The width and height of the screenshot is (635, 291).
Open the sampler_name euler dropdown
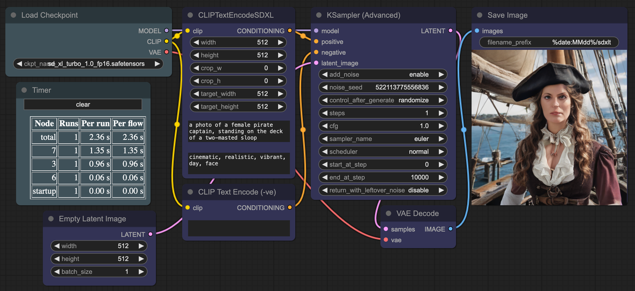(383, 139)
